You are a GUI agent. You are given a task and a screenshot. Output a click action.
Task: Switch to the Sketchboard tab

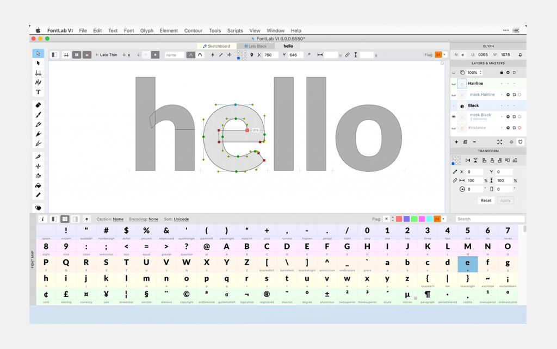216,46
